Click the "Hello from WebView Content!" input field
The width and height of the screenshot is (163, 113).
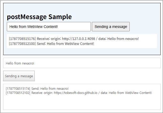coord(49,27)
